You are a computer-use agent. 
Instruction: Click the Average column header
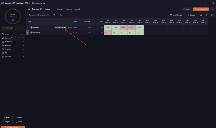[x=87, y=22]
